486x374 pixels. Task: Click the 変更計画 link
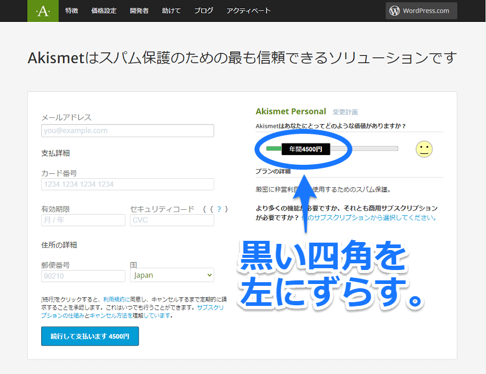click(x=345, y=113)
